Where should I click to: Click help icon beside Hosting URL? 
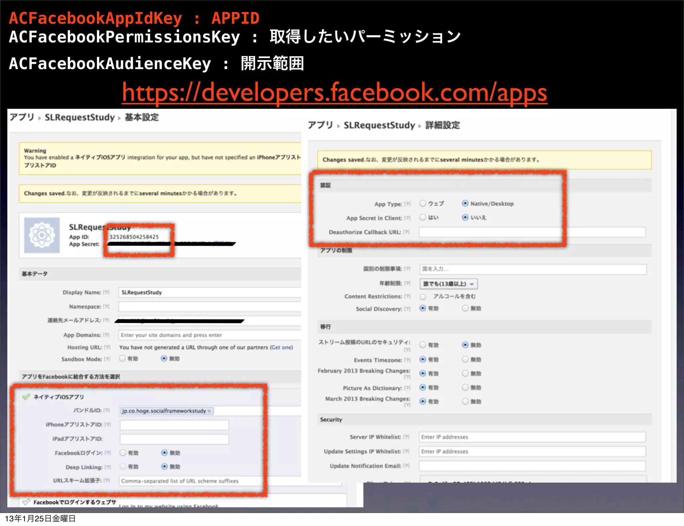[x=107, y=347]
